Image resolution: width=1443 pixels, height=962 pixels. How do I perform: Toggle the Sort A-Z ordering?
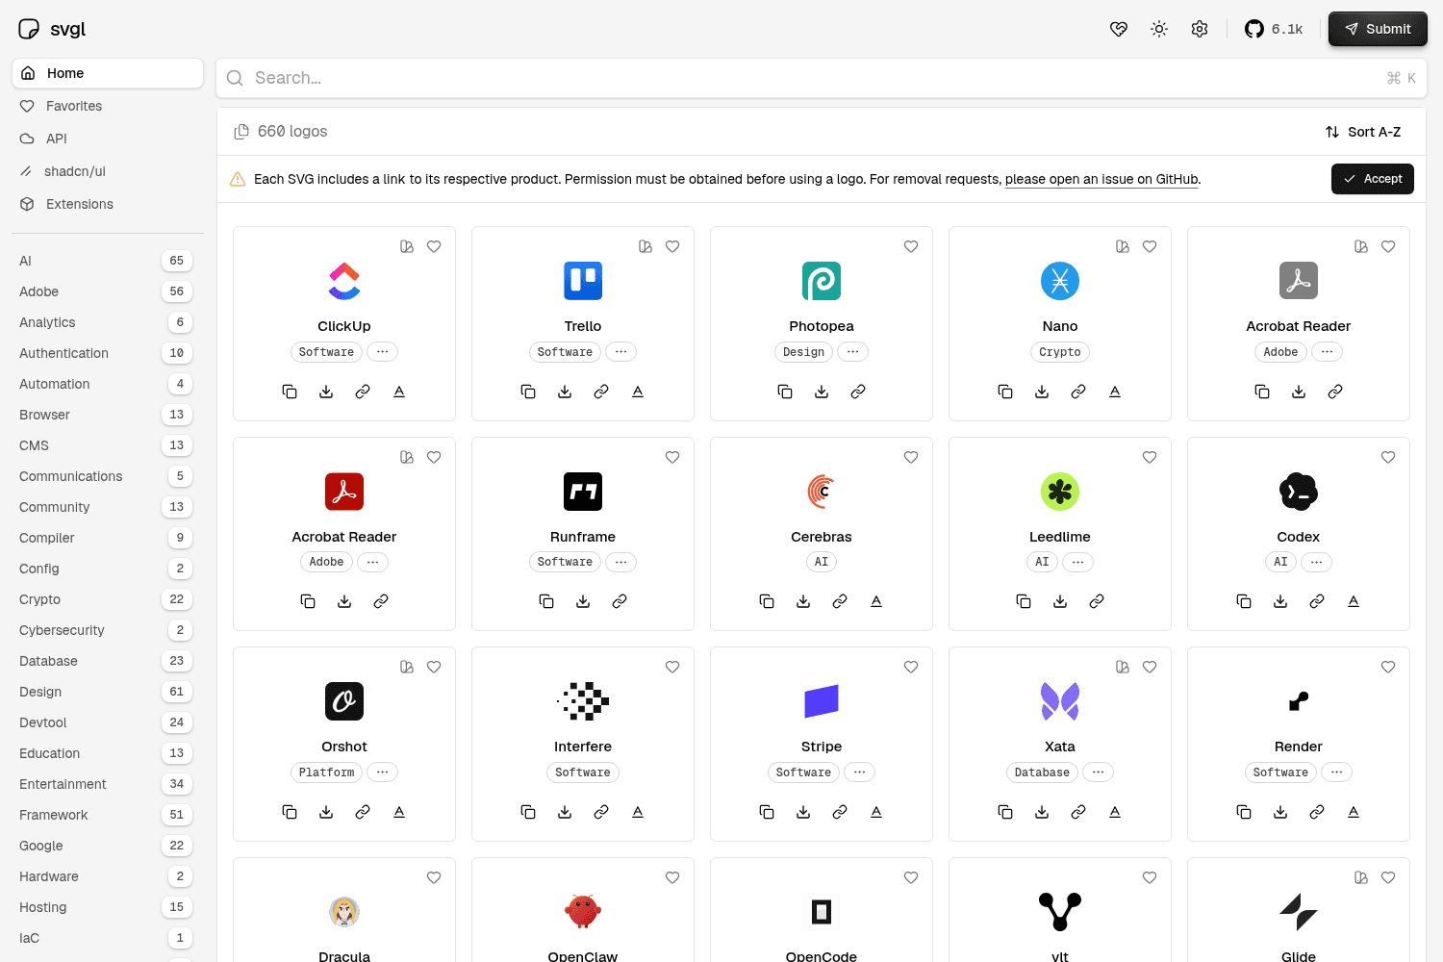pyautogui.click(x=1363, y=132)
